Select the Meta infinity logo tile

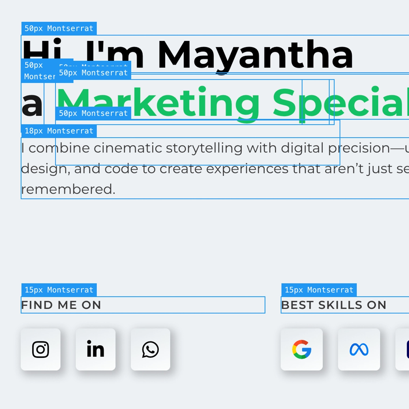(x=359, y=349)
